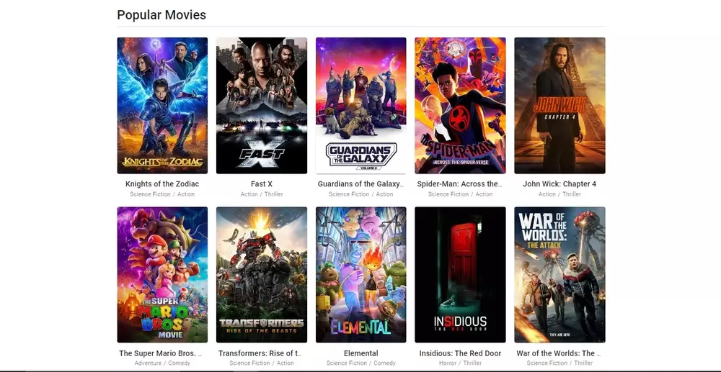Click the Thriller genre under Fast X
Image resolution: width=721 pixels, height=372 pixels.
click(x=273, y=194)
